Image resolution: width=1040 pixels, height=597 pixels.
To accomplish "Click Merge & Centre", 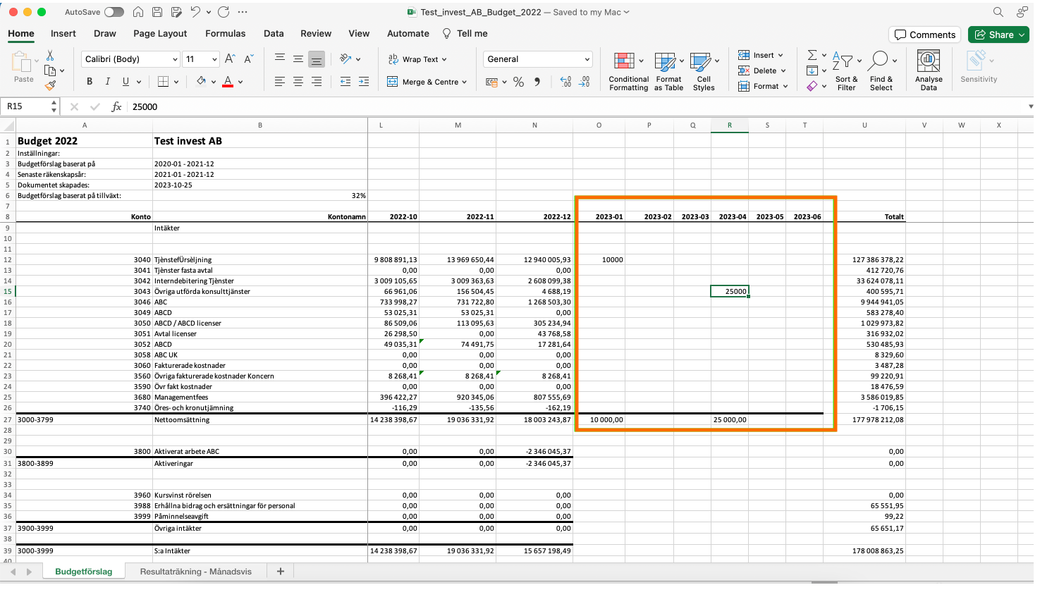I will tap(427, 82).
